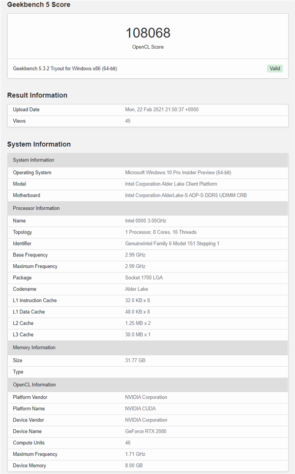
Task: Click the L2 Cache label
Action: [23, 323]
